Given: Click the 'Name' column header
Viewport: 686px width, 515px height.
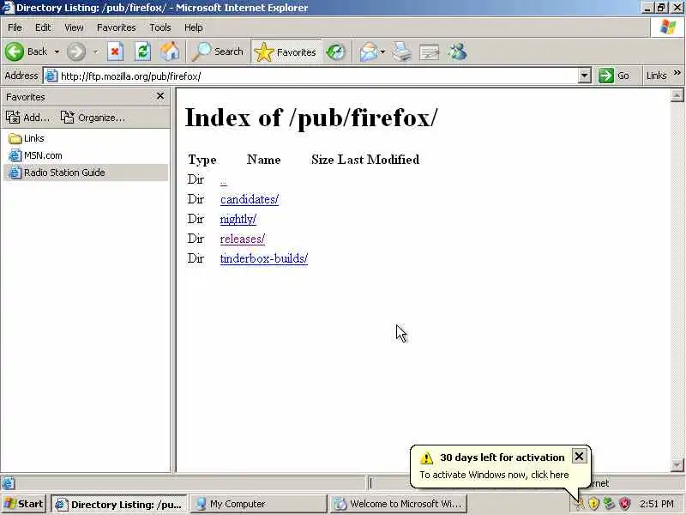Looking at the screenshot, I should point(263,160).
